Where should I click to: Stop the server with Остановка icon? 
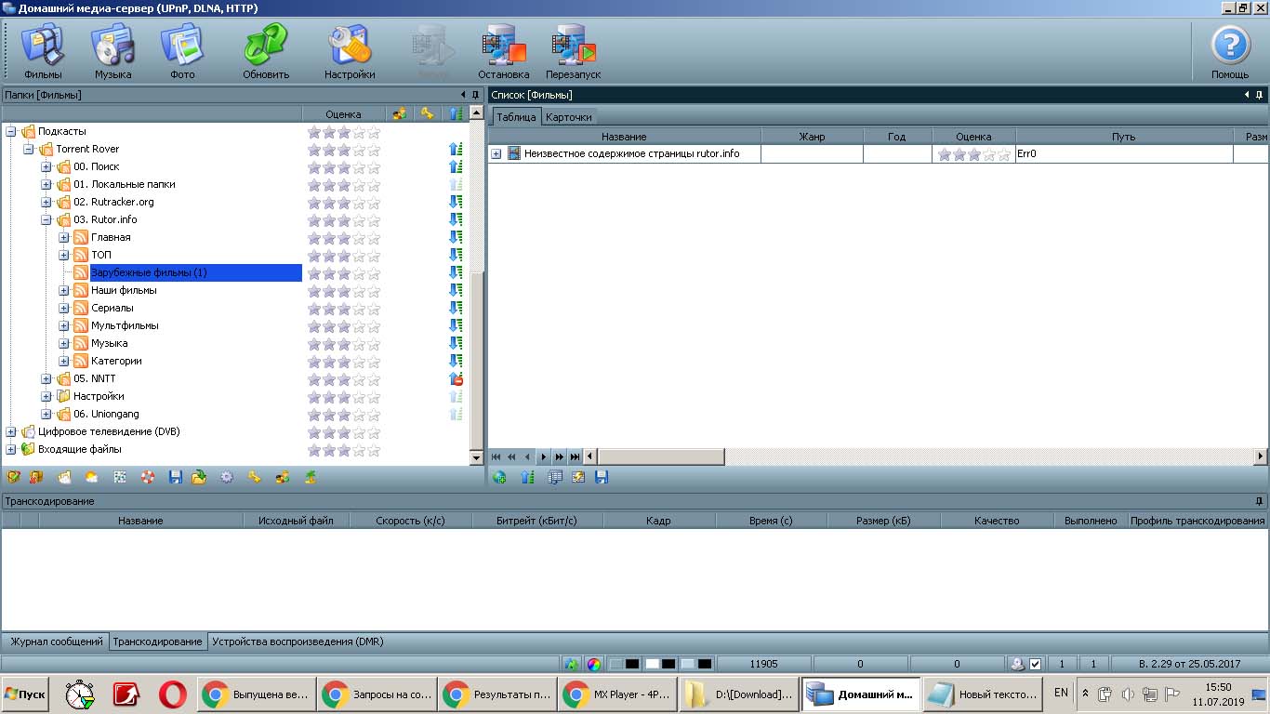503,49
